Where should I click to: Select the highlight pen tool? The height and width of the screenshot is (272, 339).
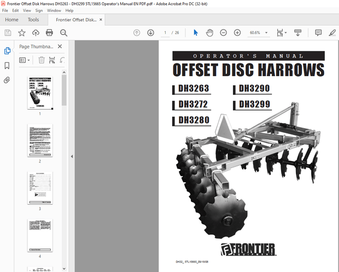click(x=332, y=33)
